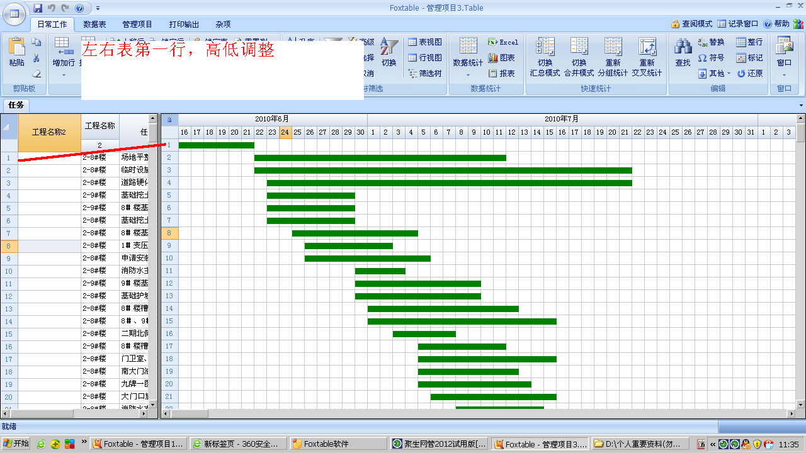The height and width of the screenshot is (453, 806).
Task: Click the Gantt chart horizontal scrollbar
Action: tap(479, 414)
